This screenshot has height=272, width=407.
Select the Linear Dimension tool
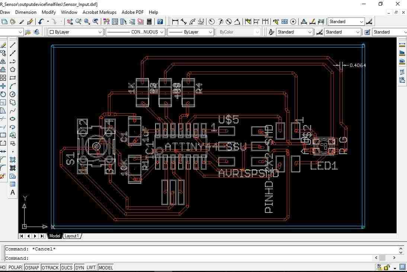coord(175,22)
